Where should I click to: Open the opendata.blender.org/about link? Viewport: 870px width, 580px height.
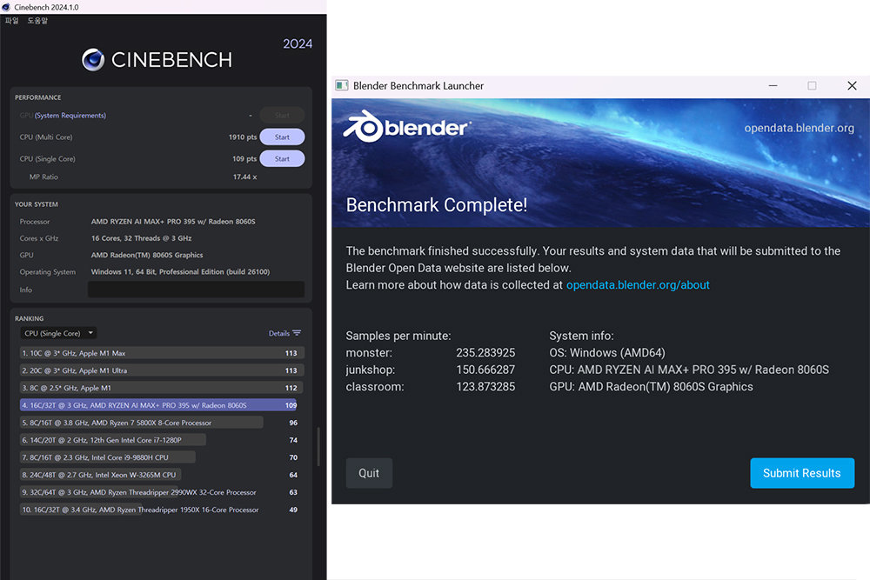tap(638, 285)
